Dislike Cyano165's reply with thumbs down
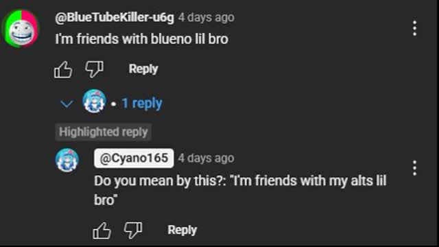Image resolution: width=439 pixels, height=247 pixels. [x=133, y=231]
